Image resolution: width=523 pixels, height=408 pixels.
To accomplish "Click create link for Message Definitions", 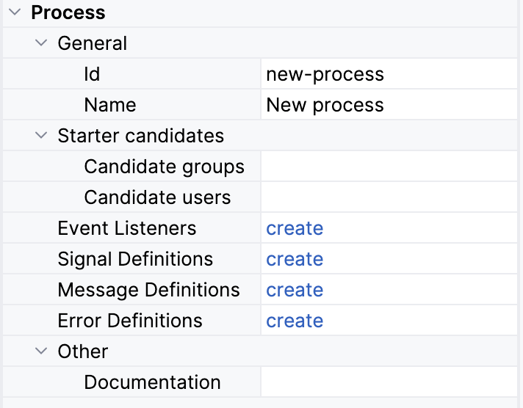I will coord(295,290).
